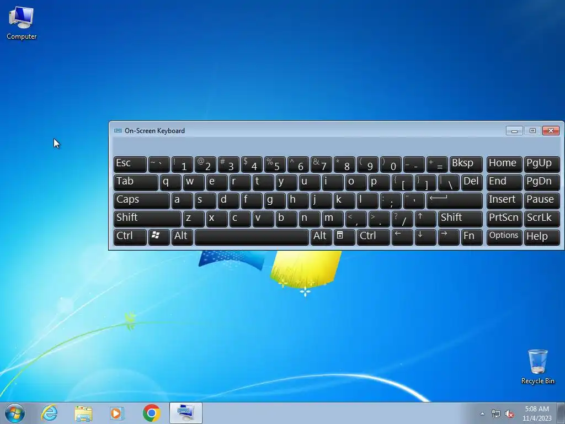This screenshot has height=424, width=565.
Task: Toggle the left Ctrl key
Action: point(130,236)
